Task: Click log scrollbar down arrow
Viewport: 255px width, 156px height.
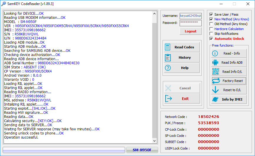Action: coord(155,141)
